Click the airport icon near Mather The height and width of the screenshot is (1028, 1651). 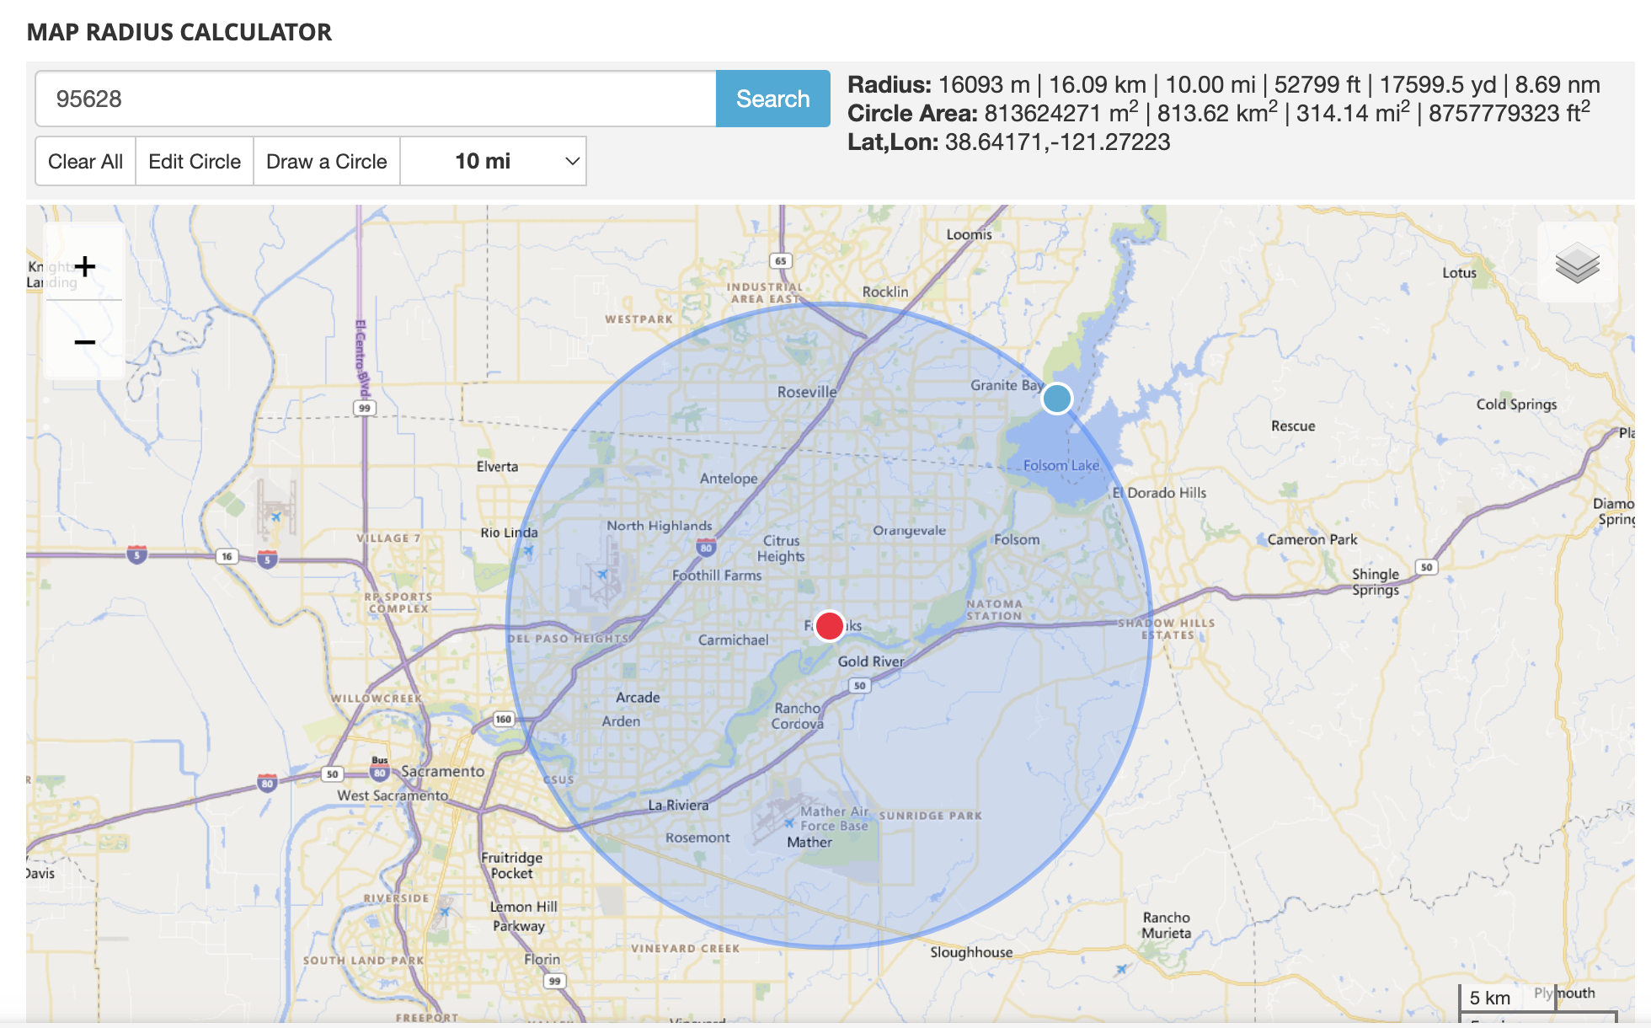point(788,822)
